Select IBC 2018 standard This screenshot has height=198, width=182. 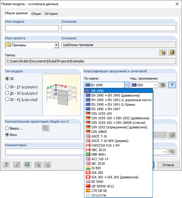click(x=119, y=163)
